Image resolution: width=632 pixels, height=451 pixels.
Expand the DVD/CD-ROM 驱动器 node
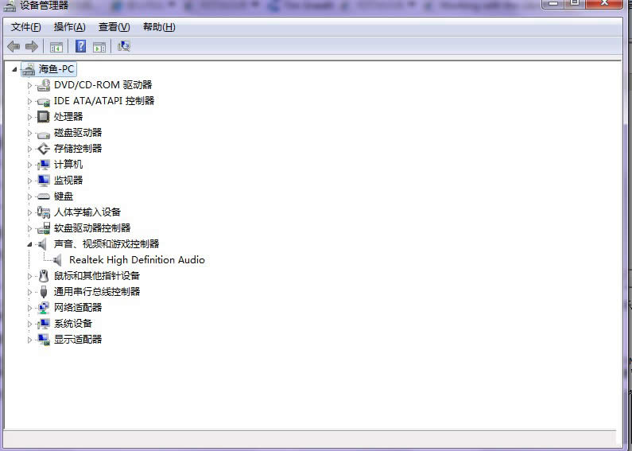[x=30, y=85]
